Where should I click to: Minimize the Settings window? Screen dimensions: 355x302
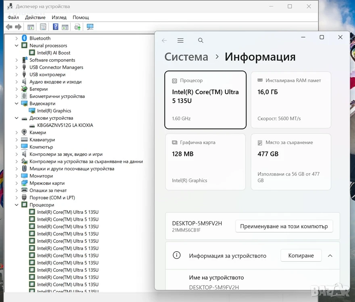303,37
